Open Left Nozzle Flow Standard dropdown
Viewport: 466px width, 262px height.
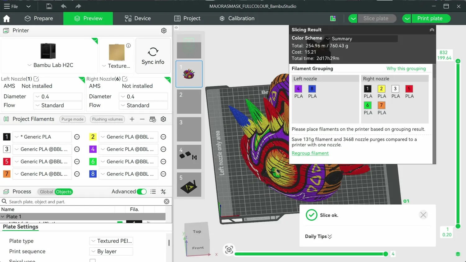[58, 105]
